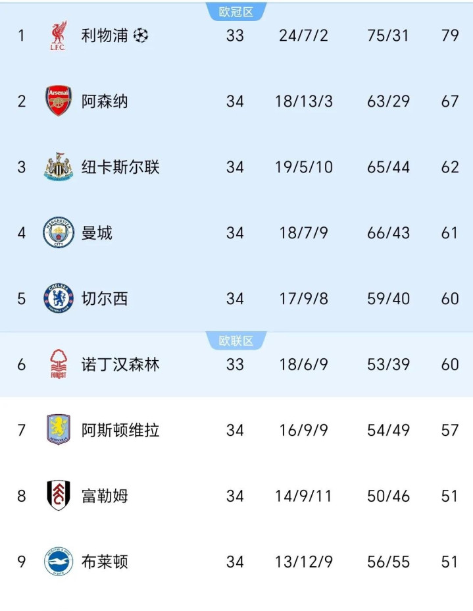Click the Arsenal club crest
The width and height of the screenshot is (473, 611).
59,101
